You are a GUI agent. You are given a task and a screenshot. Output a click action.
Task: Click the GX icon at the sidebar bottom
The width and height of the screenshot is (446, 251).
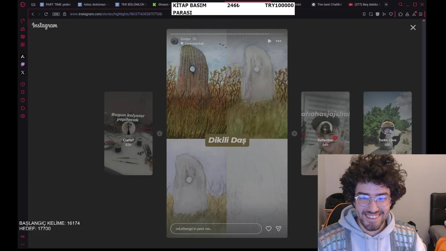(23, 237)
